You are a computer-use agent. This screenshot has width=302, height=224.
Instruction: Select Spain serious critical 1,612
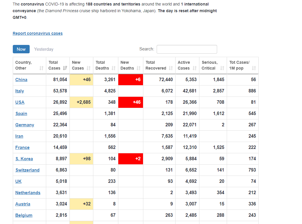(219, 114)
